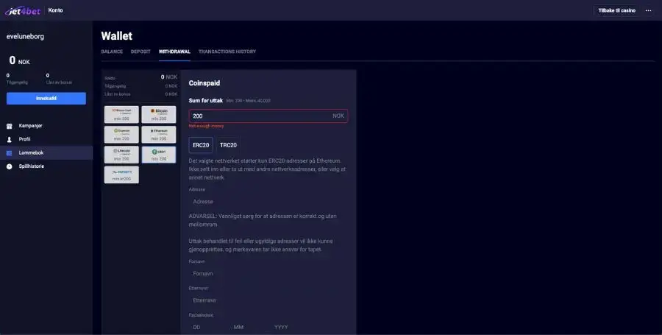Viewport: 662px width, 335px height.
Task: Open the Kampanjer gift icon
Action: tap(10, 126)
